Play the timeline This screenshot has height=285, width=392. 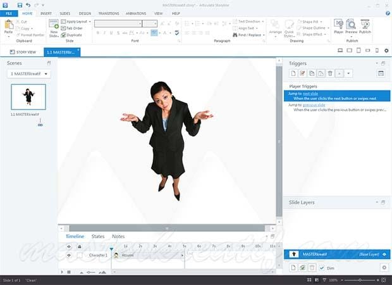[62, 272]
